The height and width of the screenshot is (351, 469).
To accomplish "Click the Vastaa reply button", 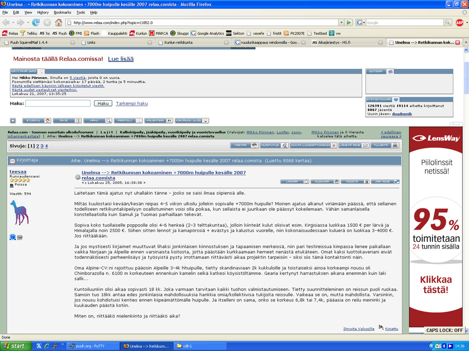I will tap(244, 146).
